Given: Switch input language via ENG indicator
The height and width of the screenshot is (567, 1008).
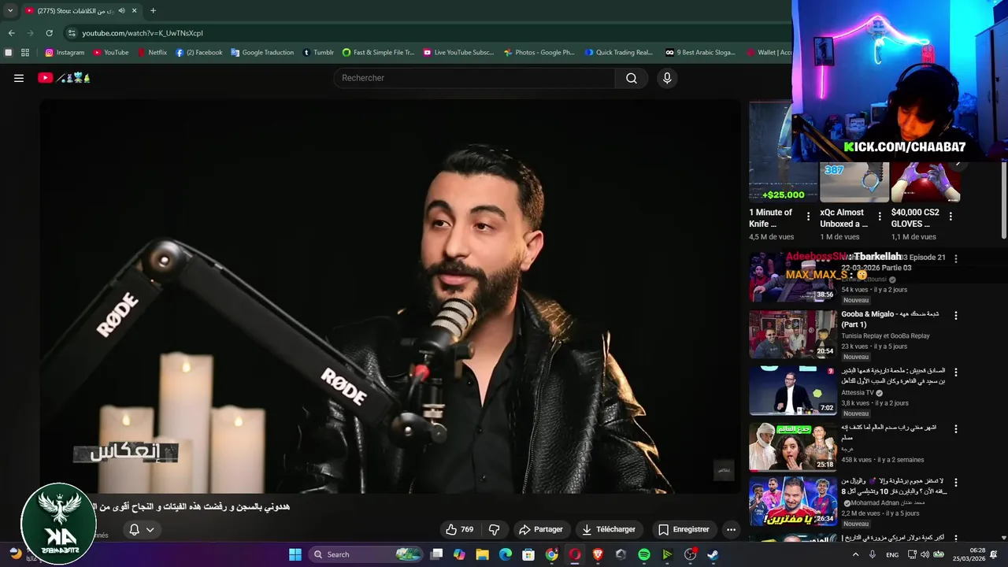Looking at the screenshot, I should click(892, 554).
